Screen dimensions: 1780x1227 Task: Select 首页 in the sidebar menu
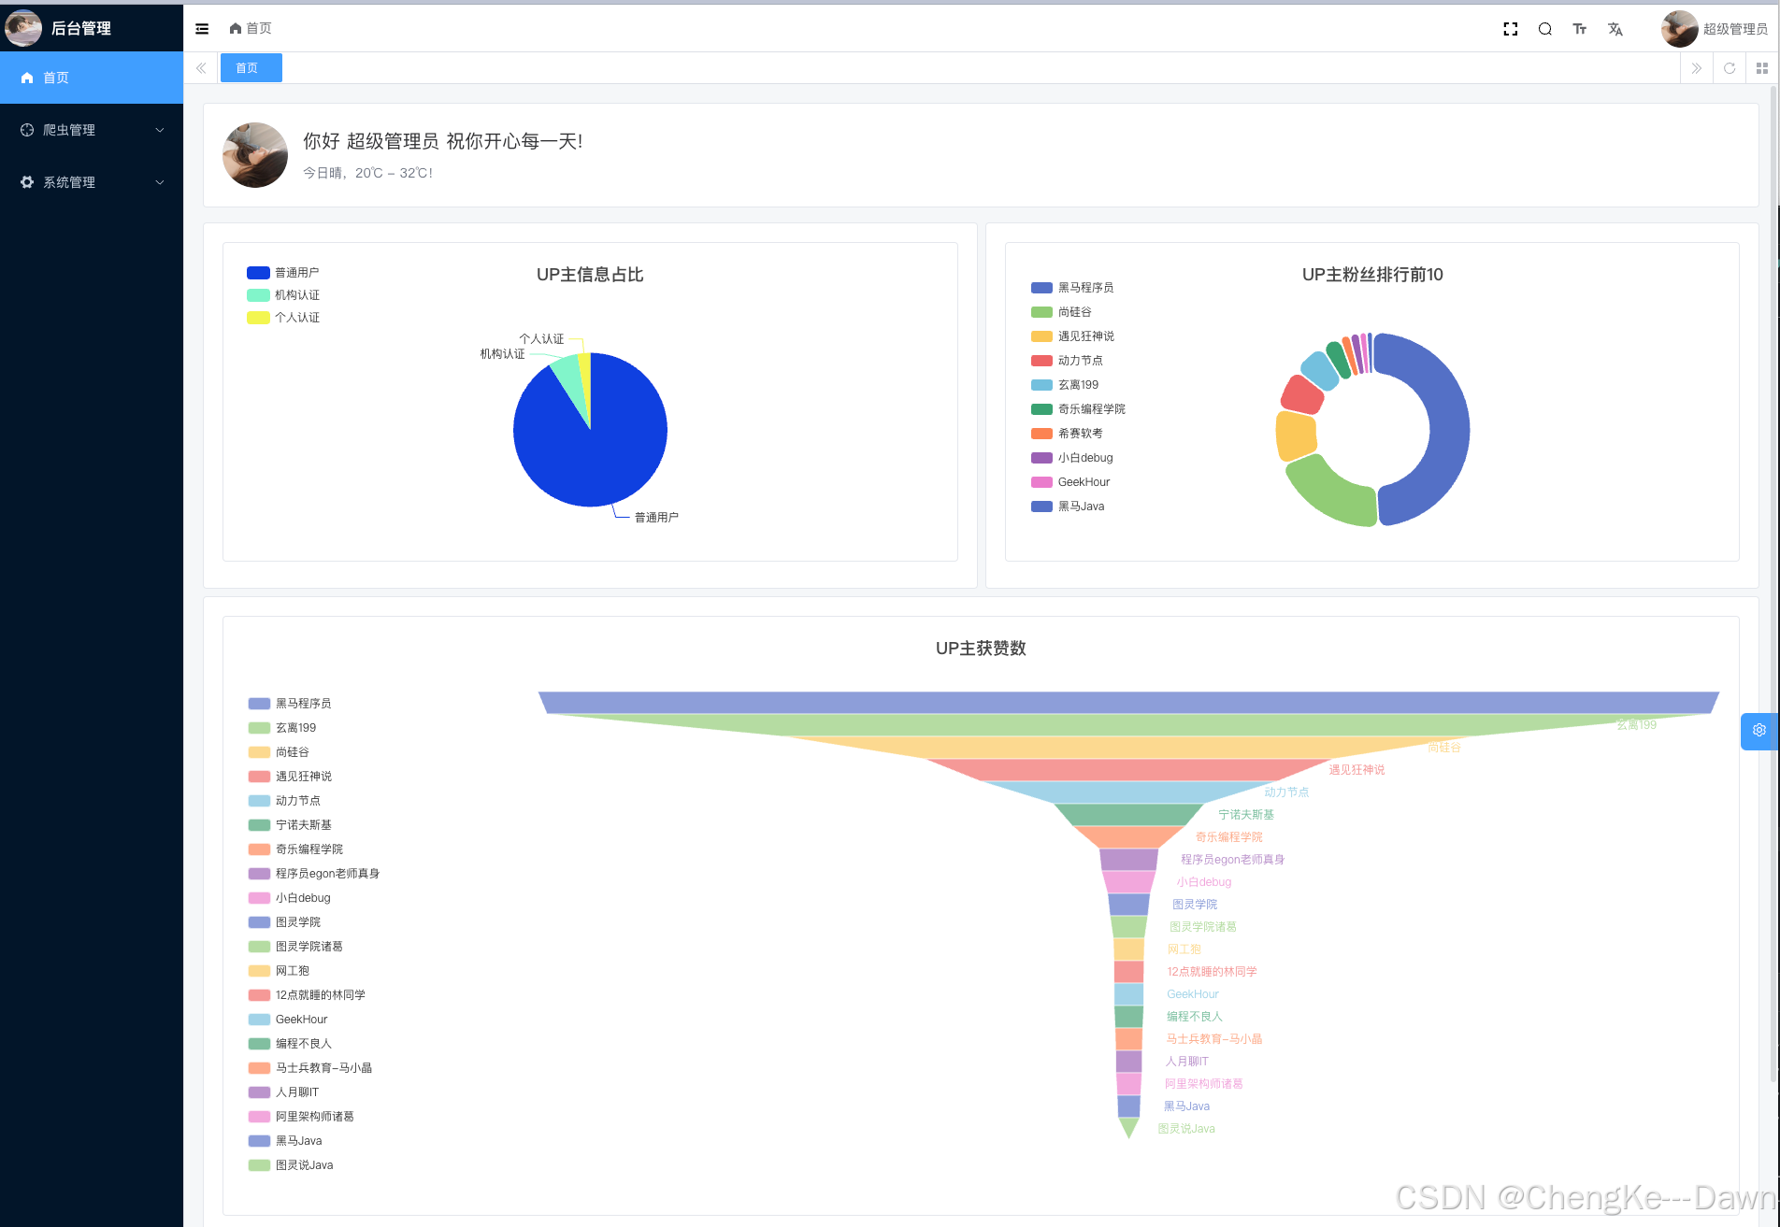[x=92, y=78]
